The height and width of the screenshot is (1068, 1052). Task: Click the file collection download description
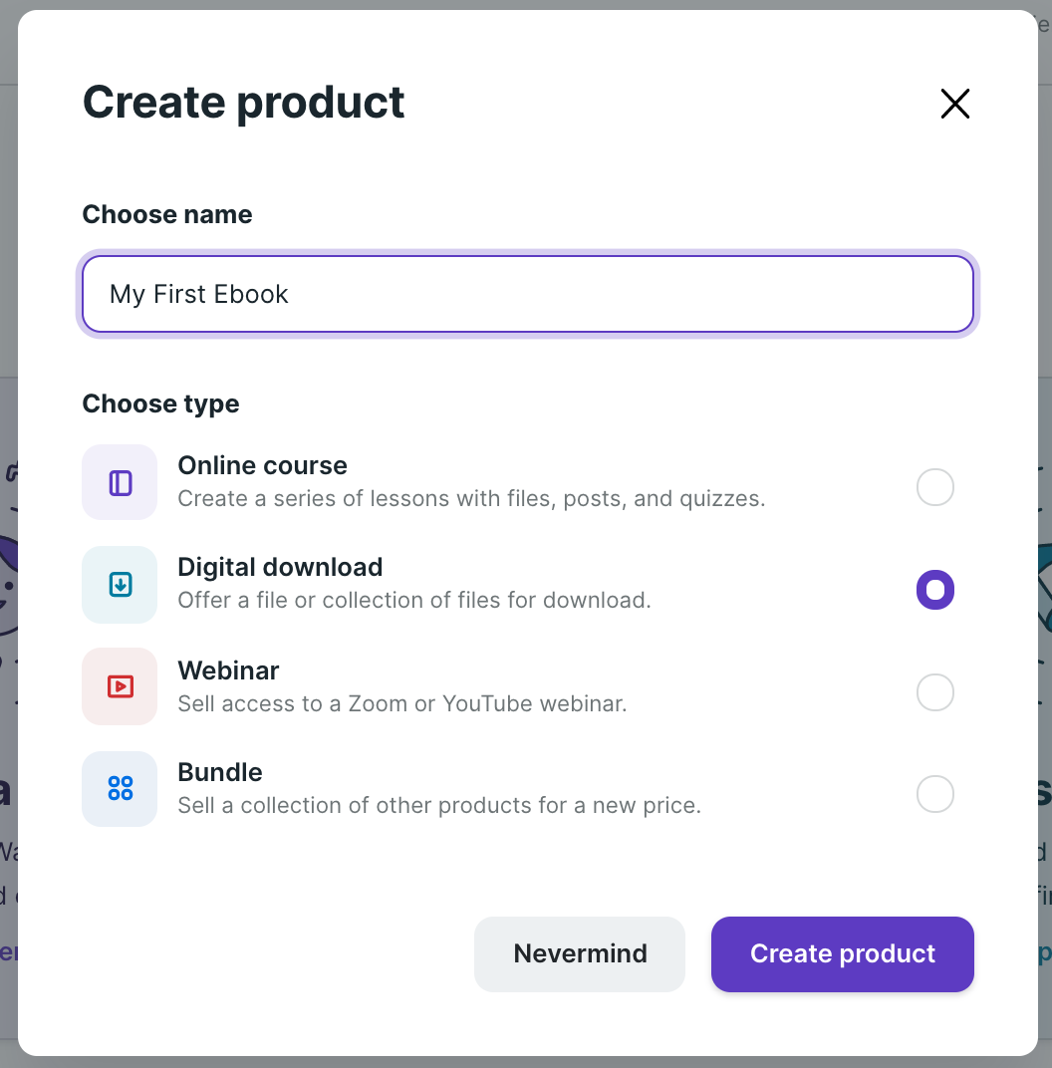pos(413,600)
